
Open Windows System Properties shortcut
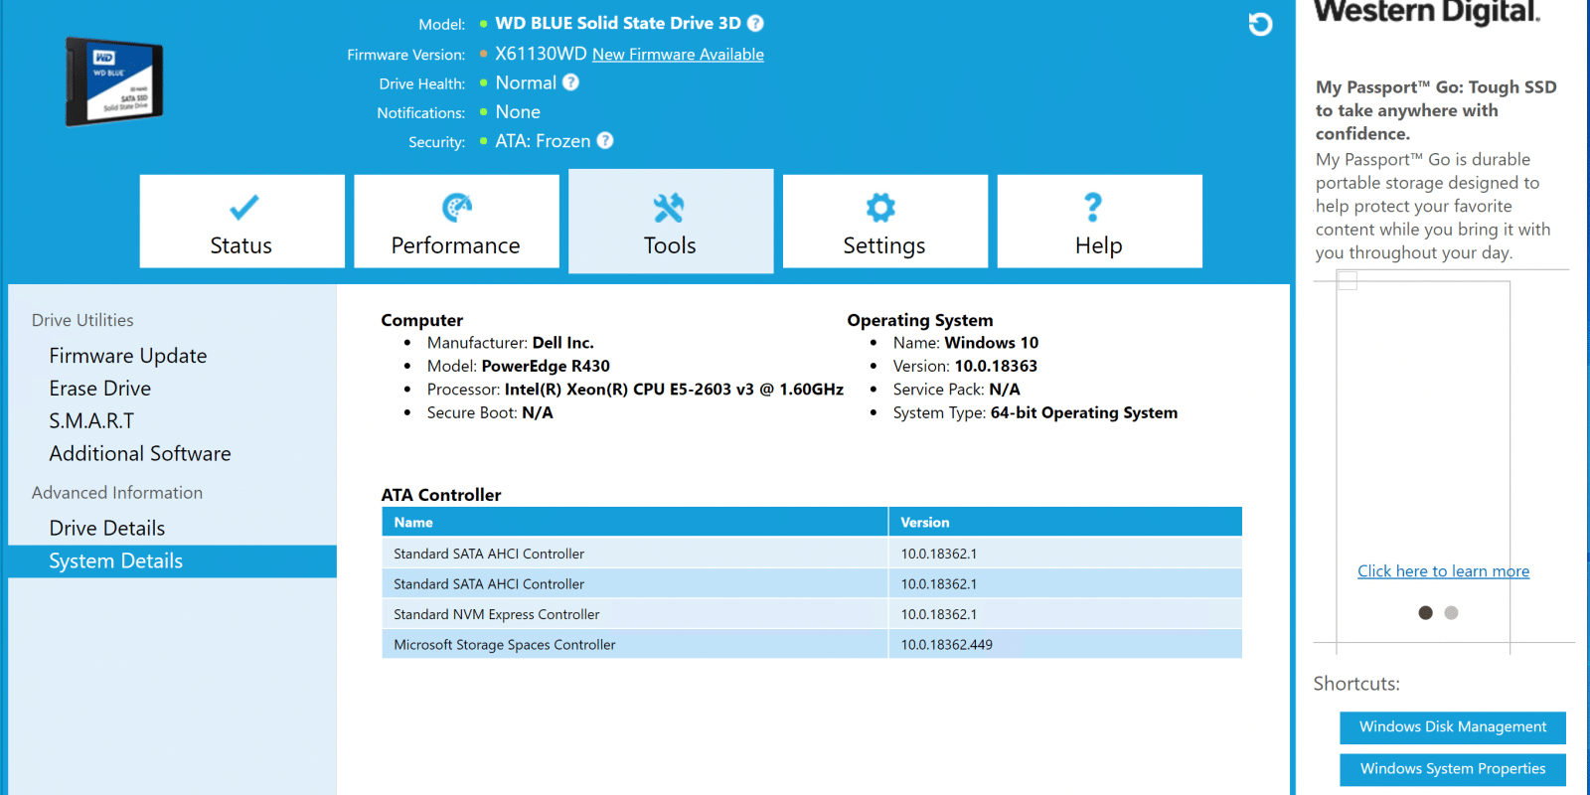tap(1453, 769)
